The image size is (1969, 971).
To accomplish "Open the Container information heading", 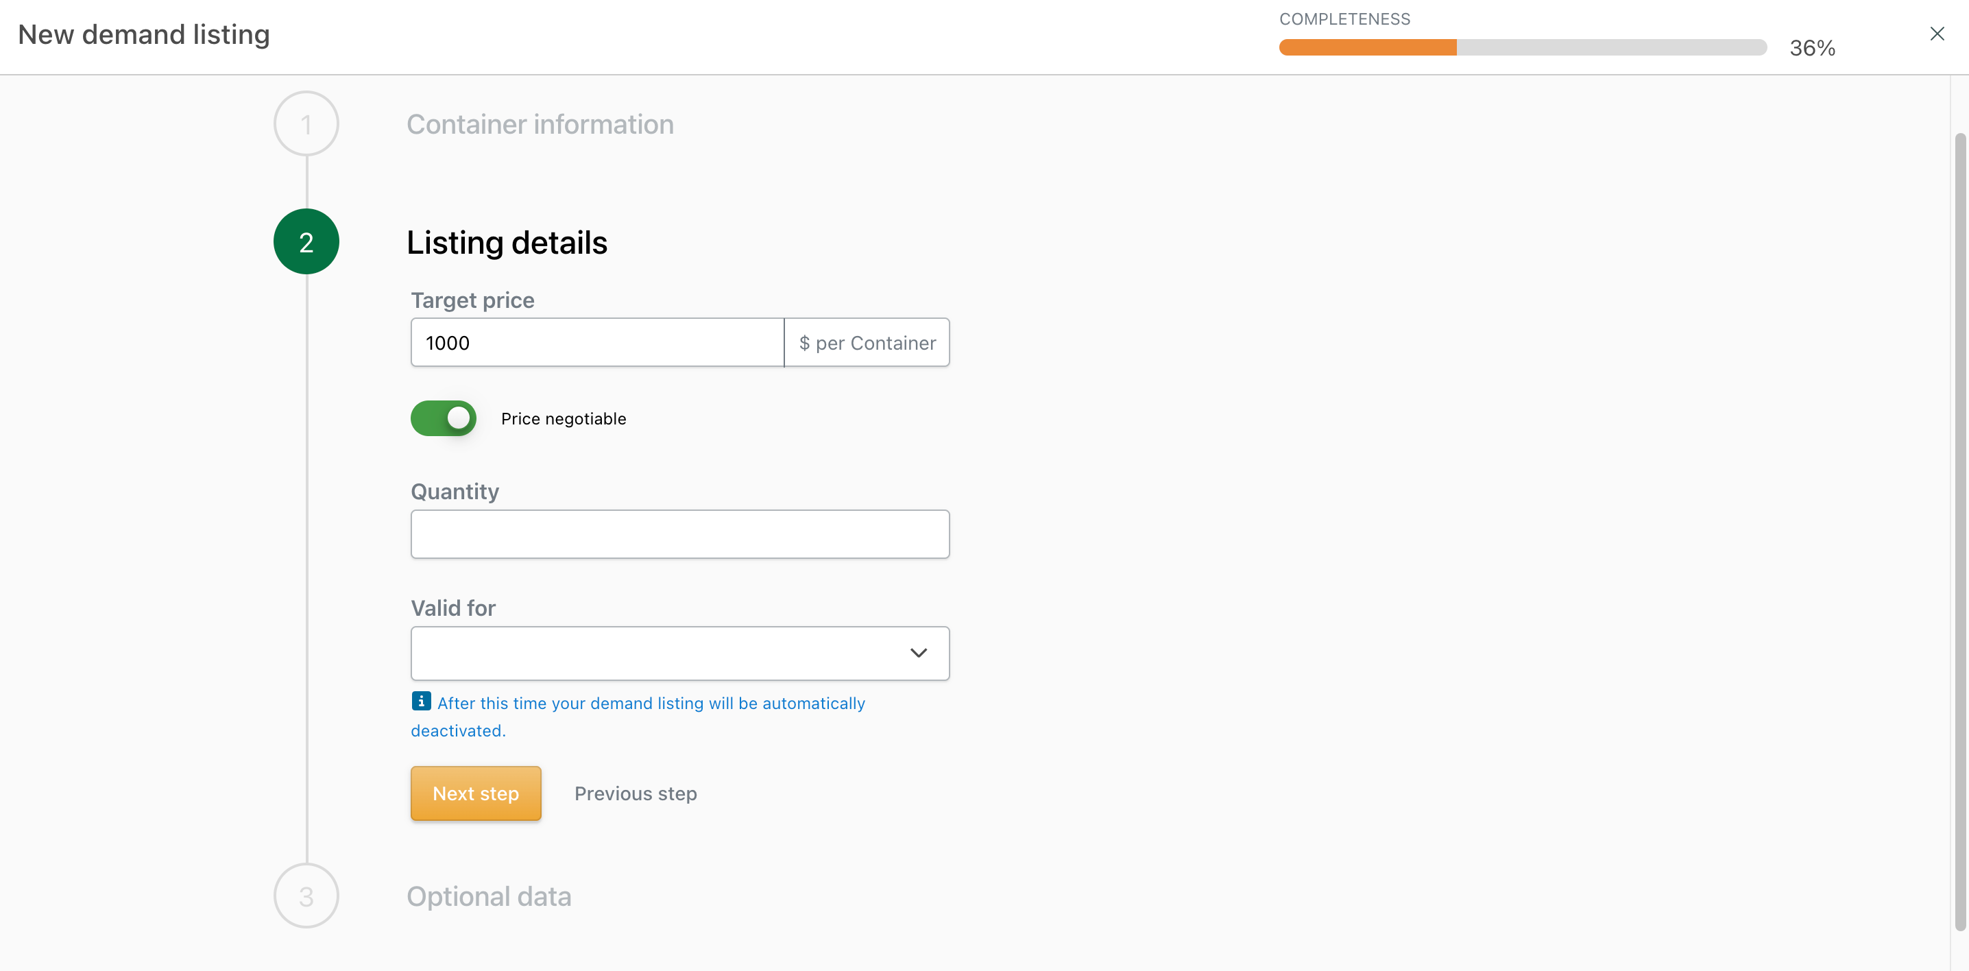I will click(540, 125).
